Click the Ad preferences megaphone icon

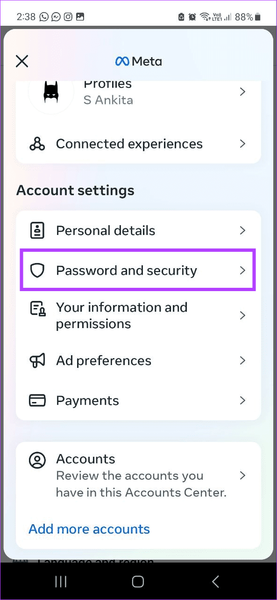[37, 360]
